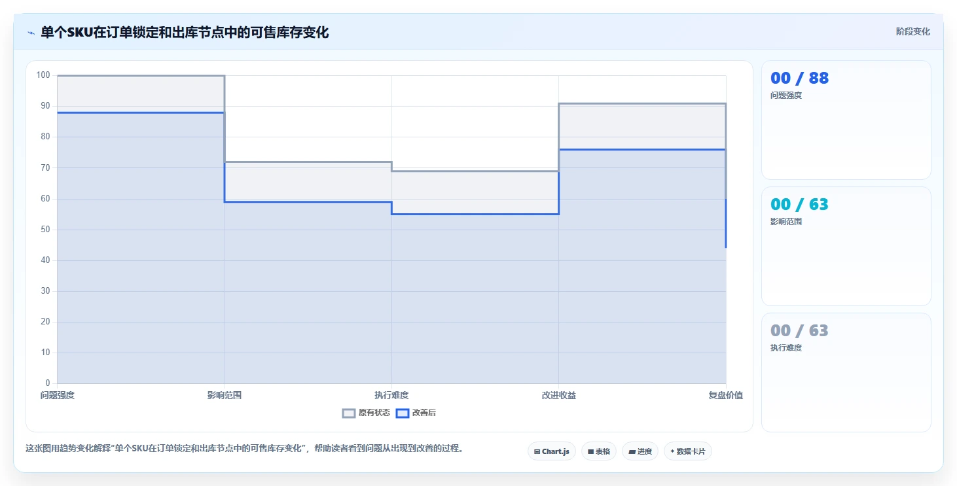The height and width of the screenshot is (486, 957).
Task: Click the 阶段变化 label in the header
Action: (912, 32)
